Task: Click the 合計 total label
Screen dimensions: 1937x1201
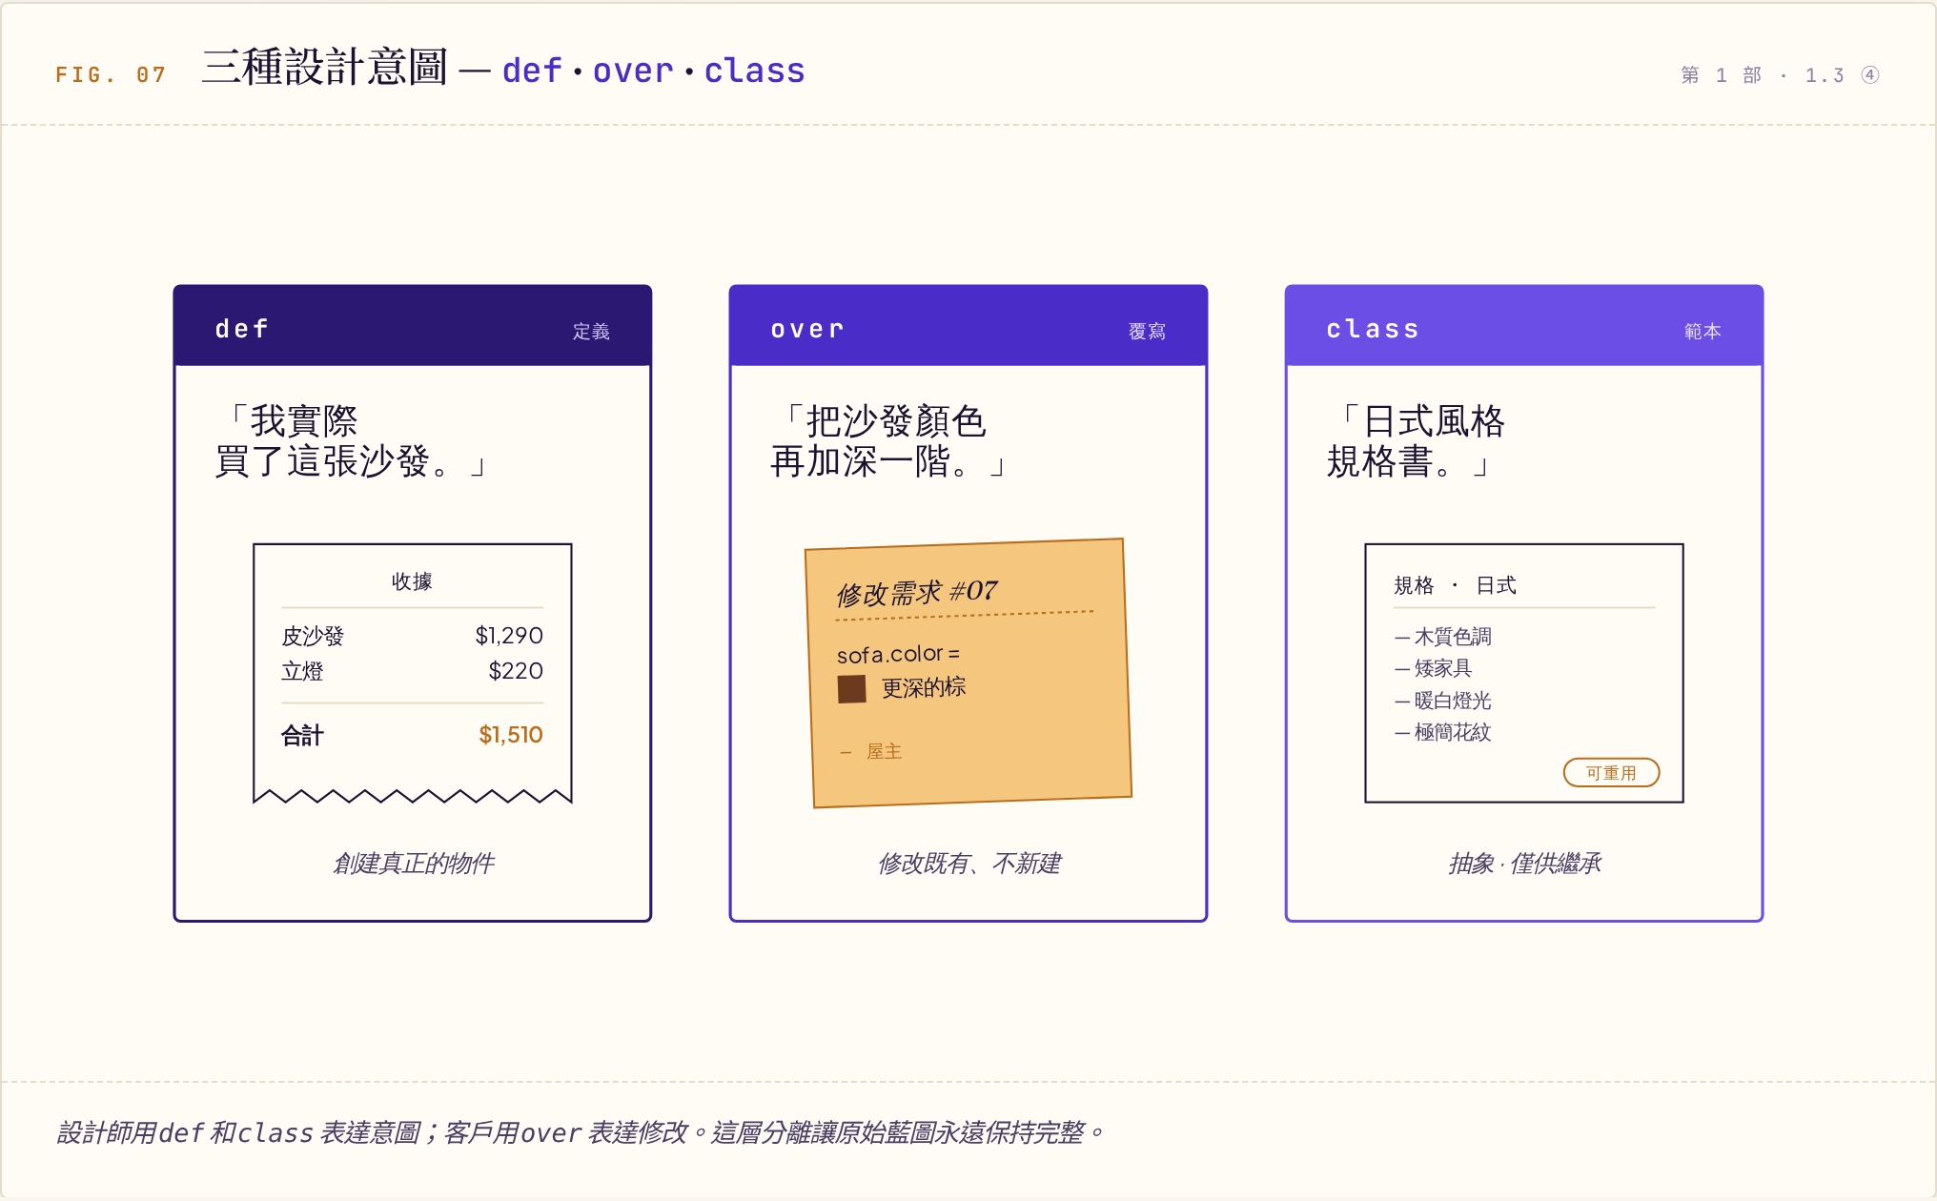Action: coord(302,735)
